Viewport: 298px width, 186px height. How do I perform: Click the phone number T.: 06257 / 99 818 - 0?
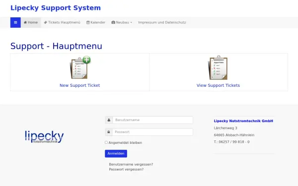click(231, 142)
